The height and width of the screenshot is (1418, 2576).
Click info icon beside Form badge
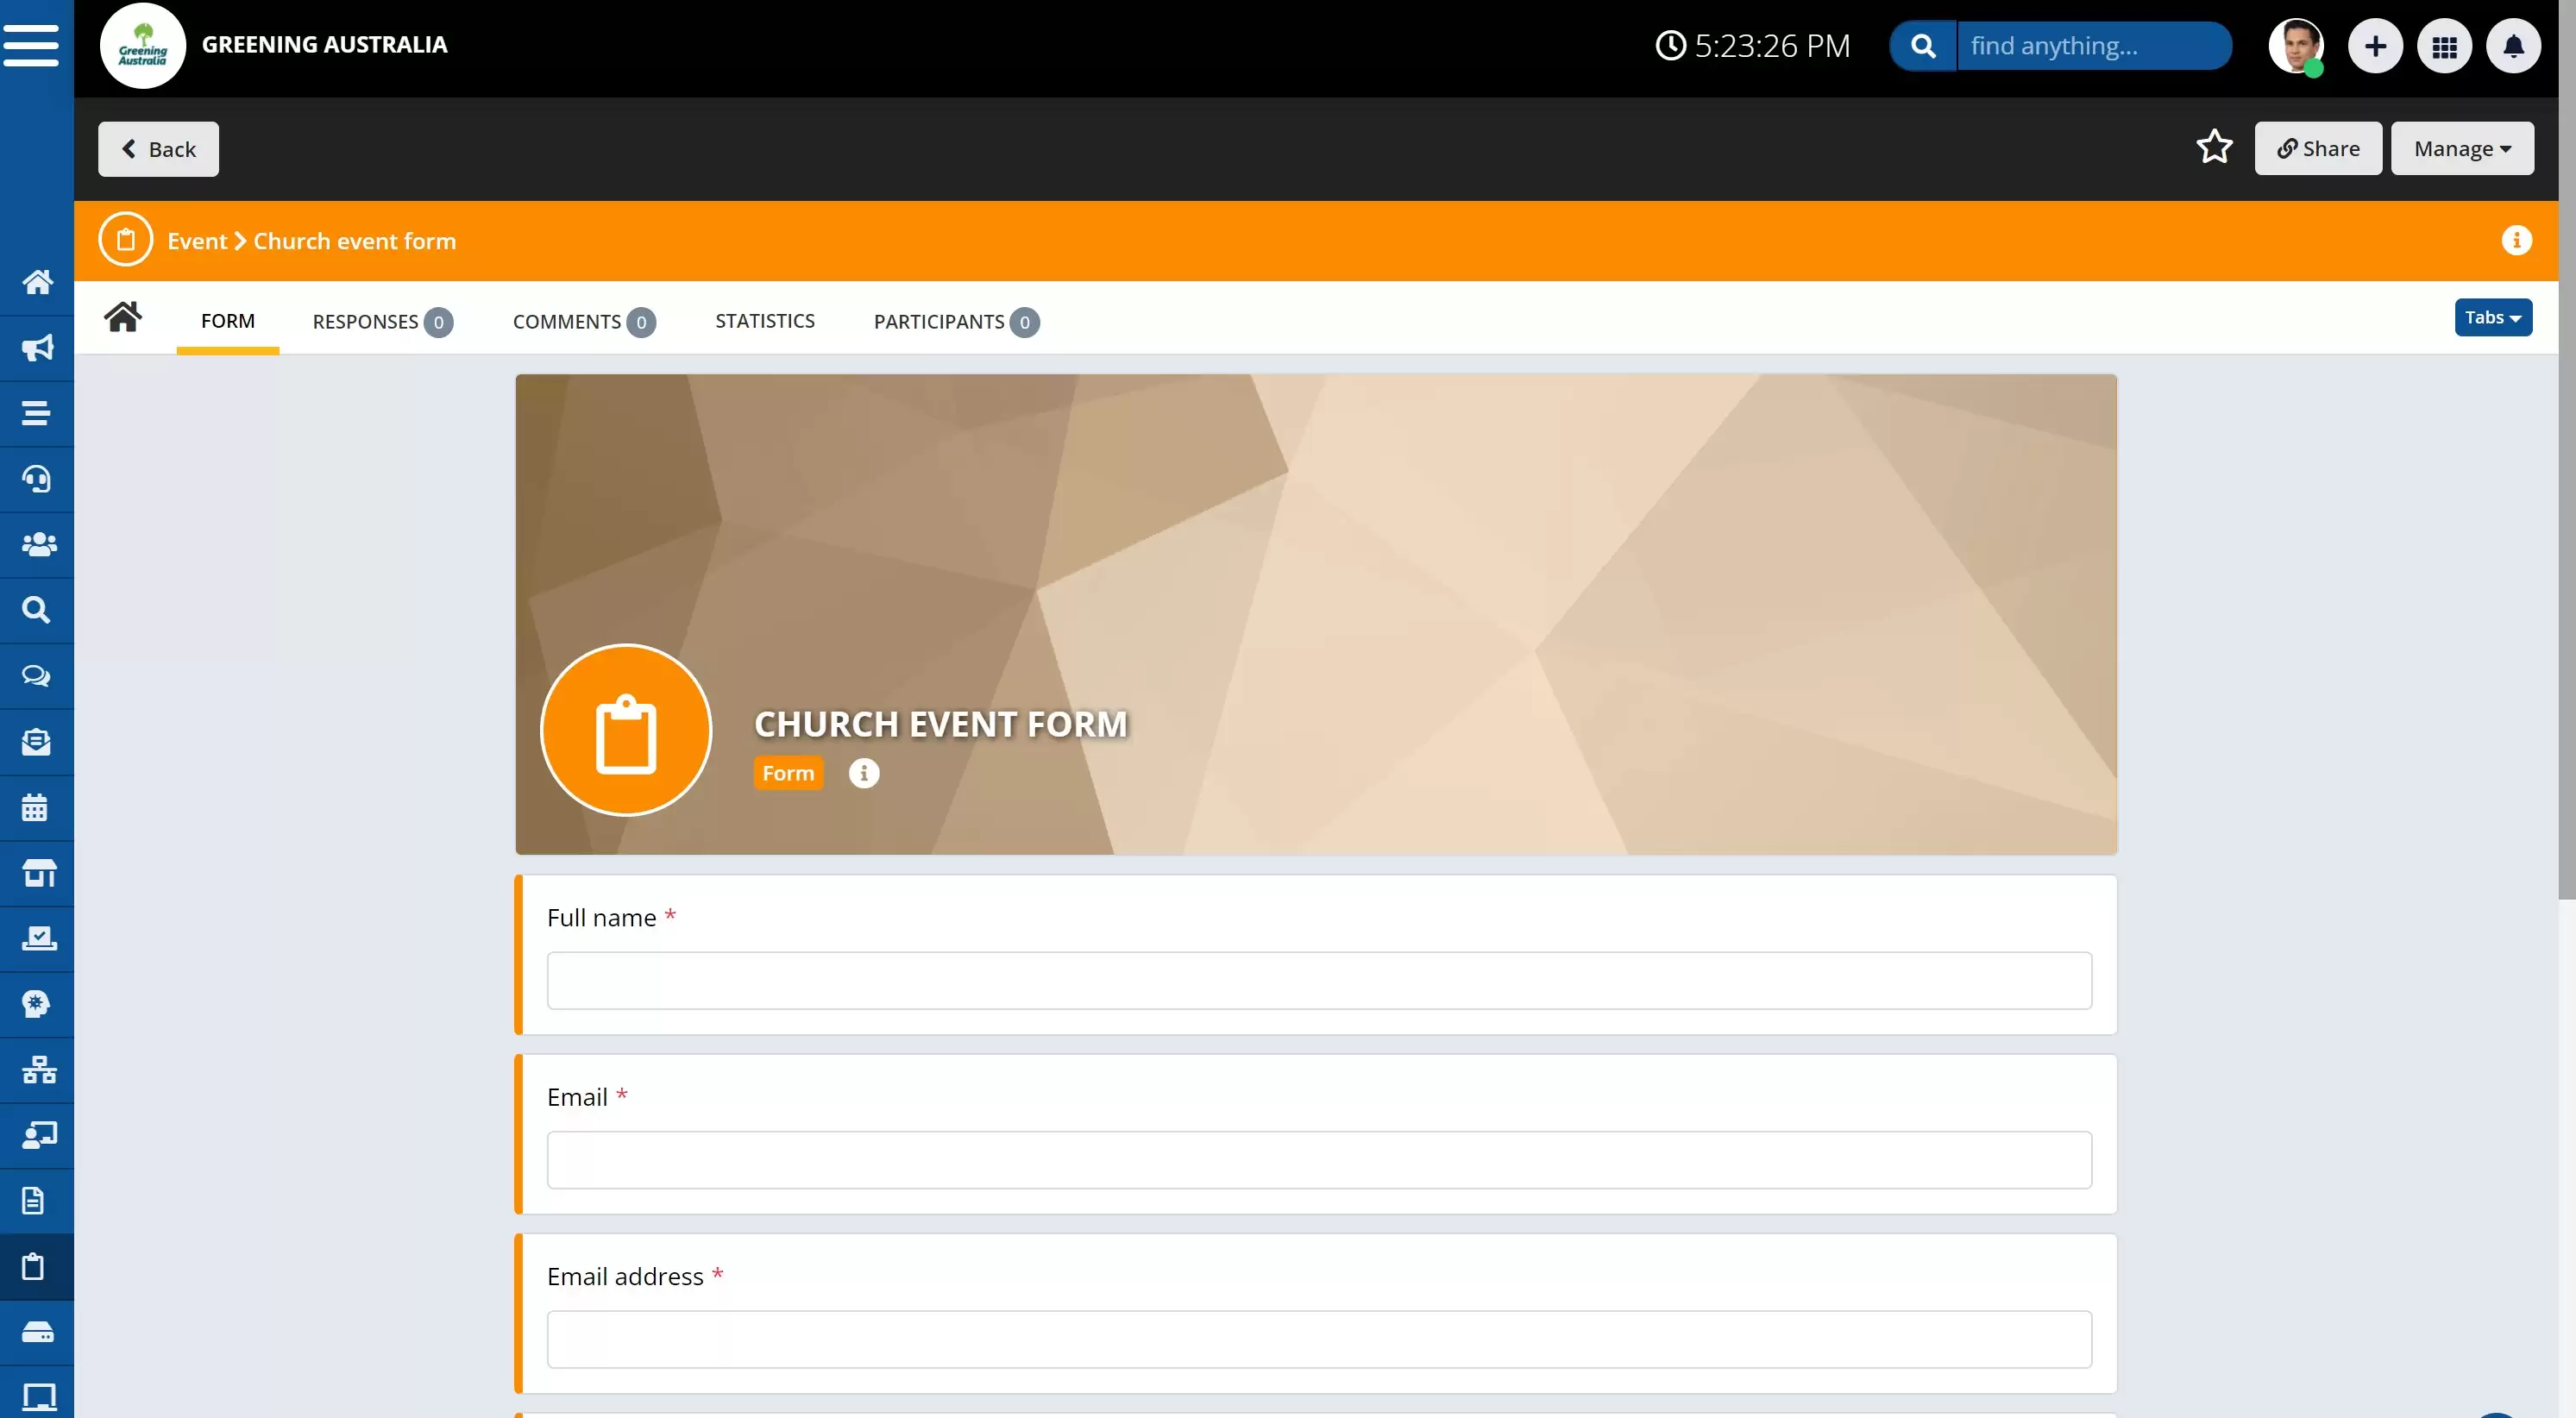864,773
